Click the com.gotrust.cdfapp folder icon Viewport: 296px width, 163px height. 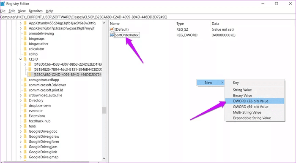[25, 80]
